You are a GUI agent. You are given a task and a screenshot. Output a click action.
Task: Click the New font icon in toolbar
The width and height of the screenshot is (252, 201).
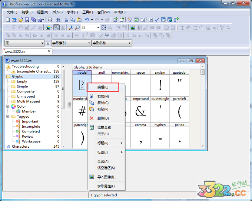(x=8, y=20)
